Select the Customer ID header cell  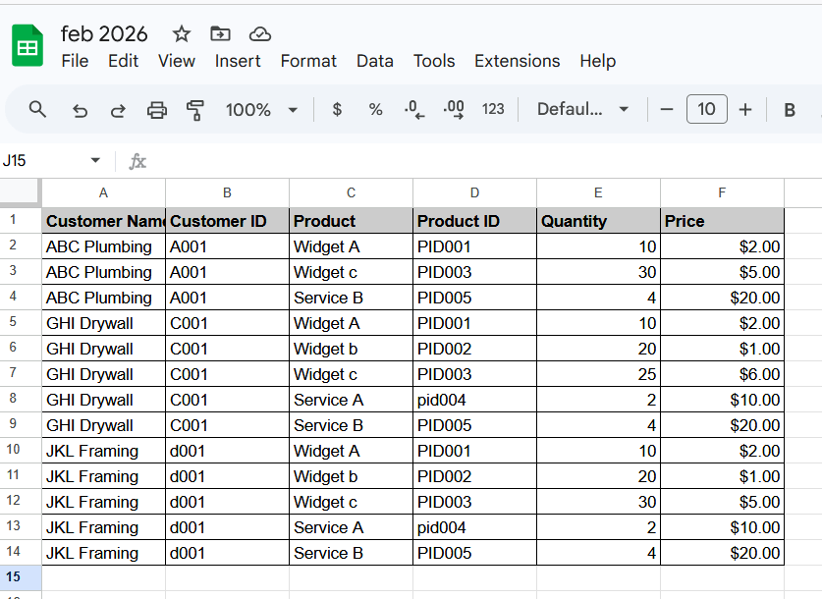pos(227,221)
